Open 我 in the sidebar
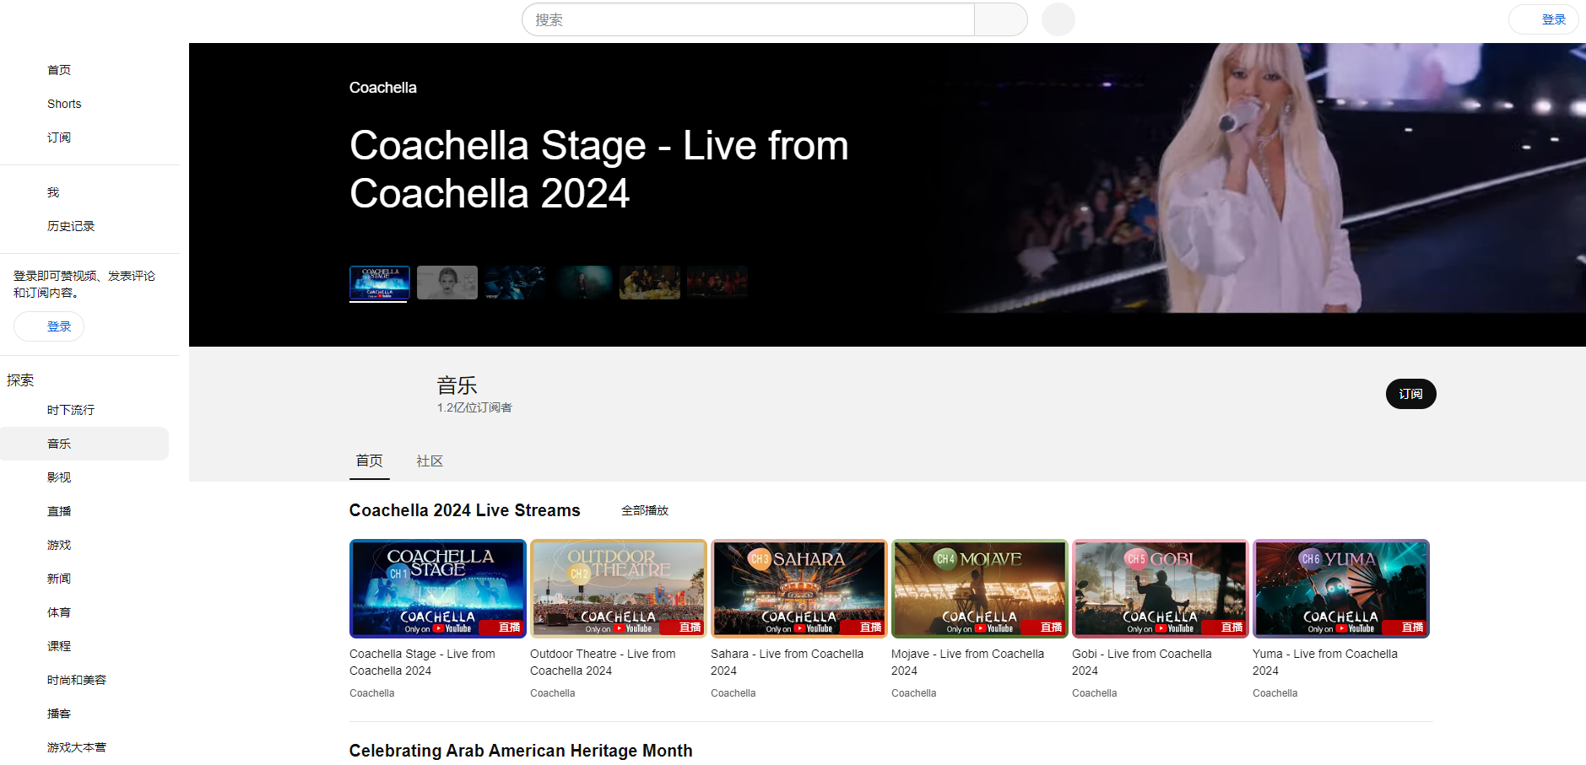This screenshot has width=1586, height=765. (x=84, y=192)
